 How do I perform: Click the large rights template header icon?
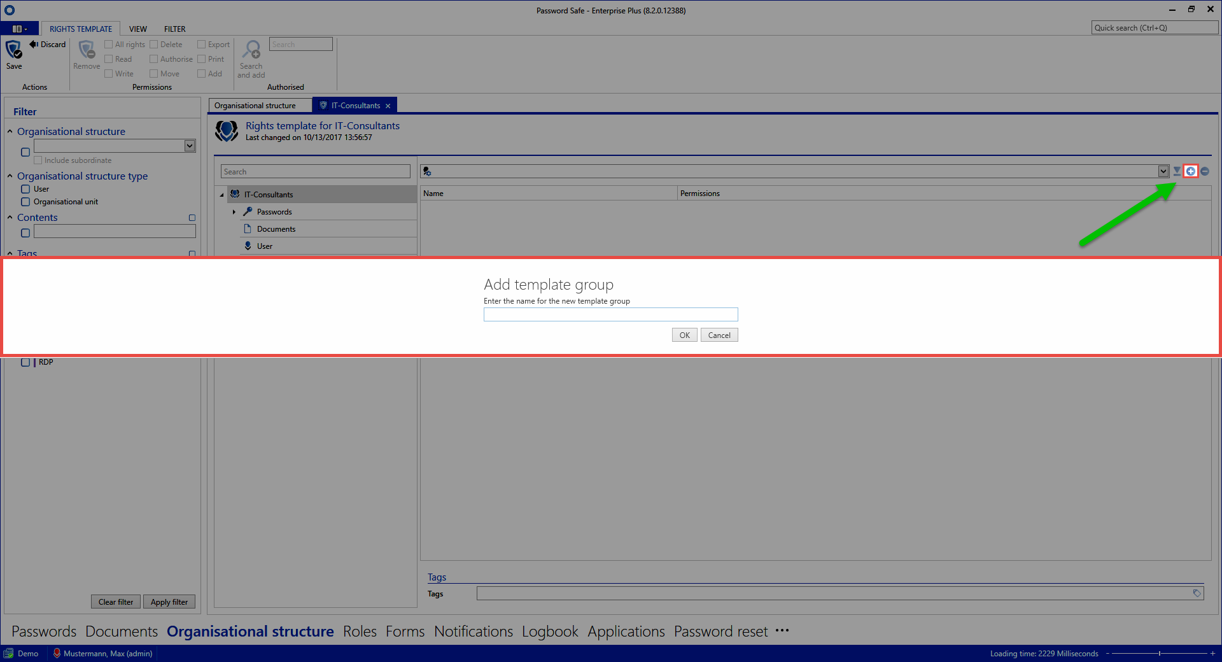pyautogui.click(x=227, y=131)
